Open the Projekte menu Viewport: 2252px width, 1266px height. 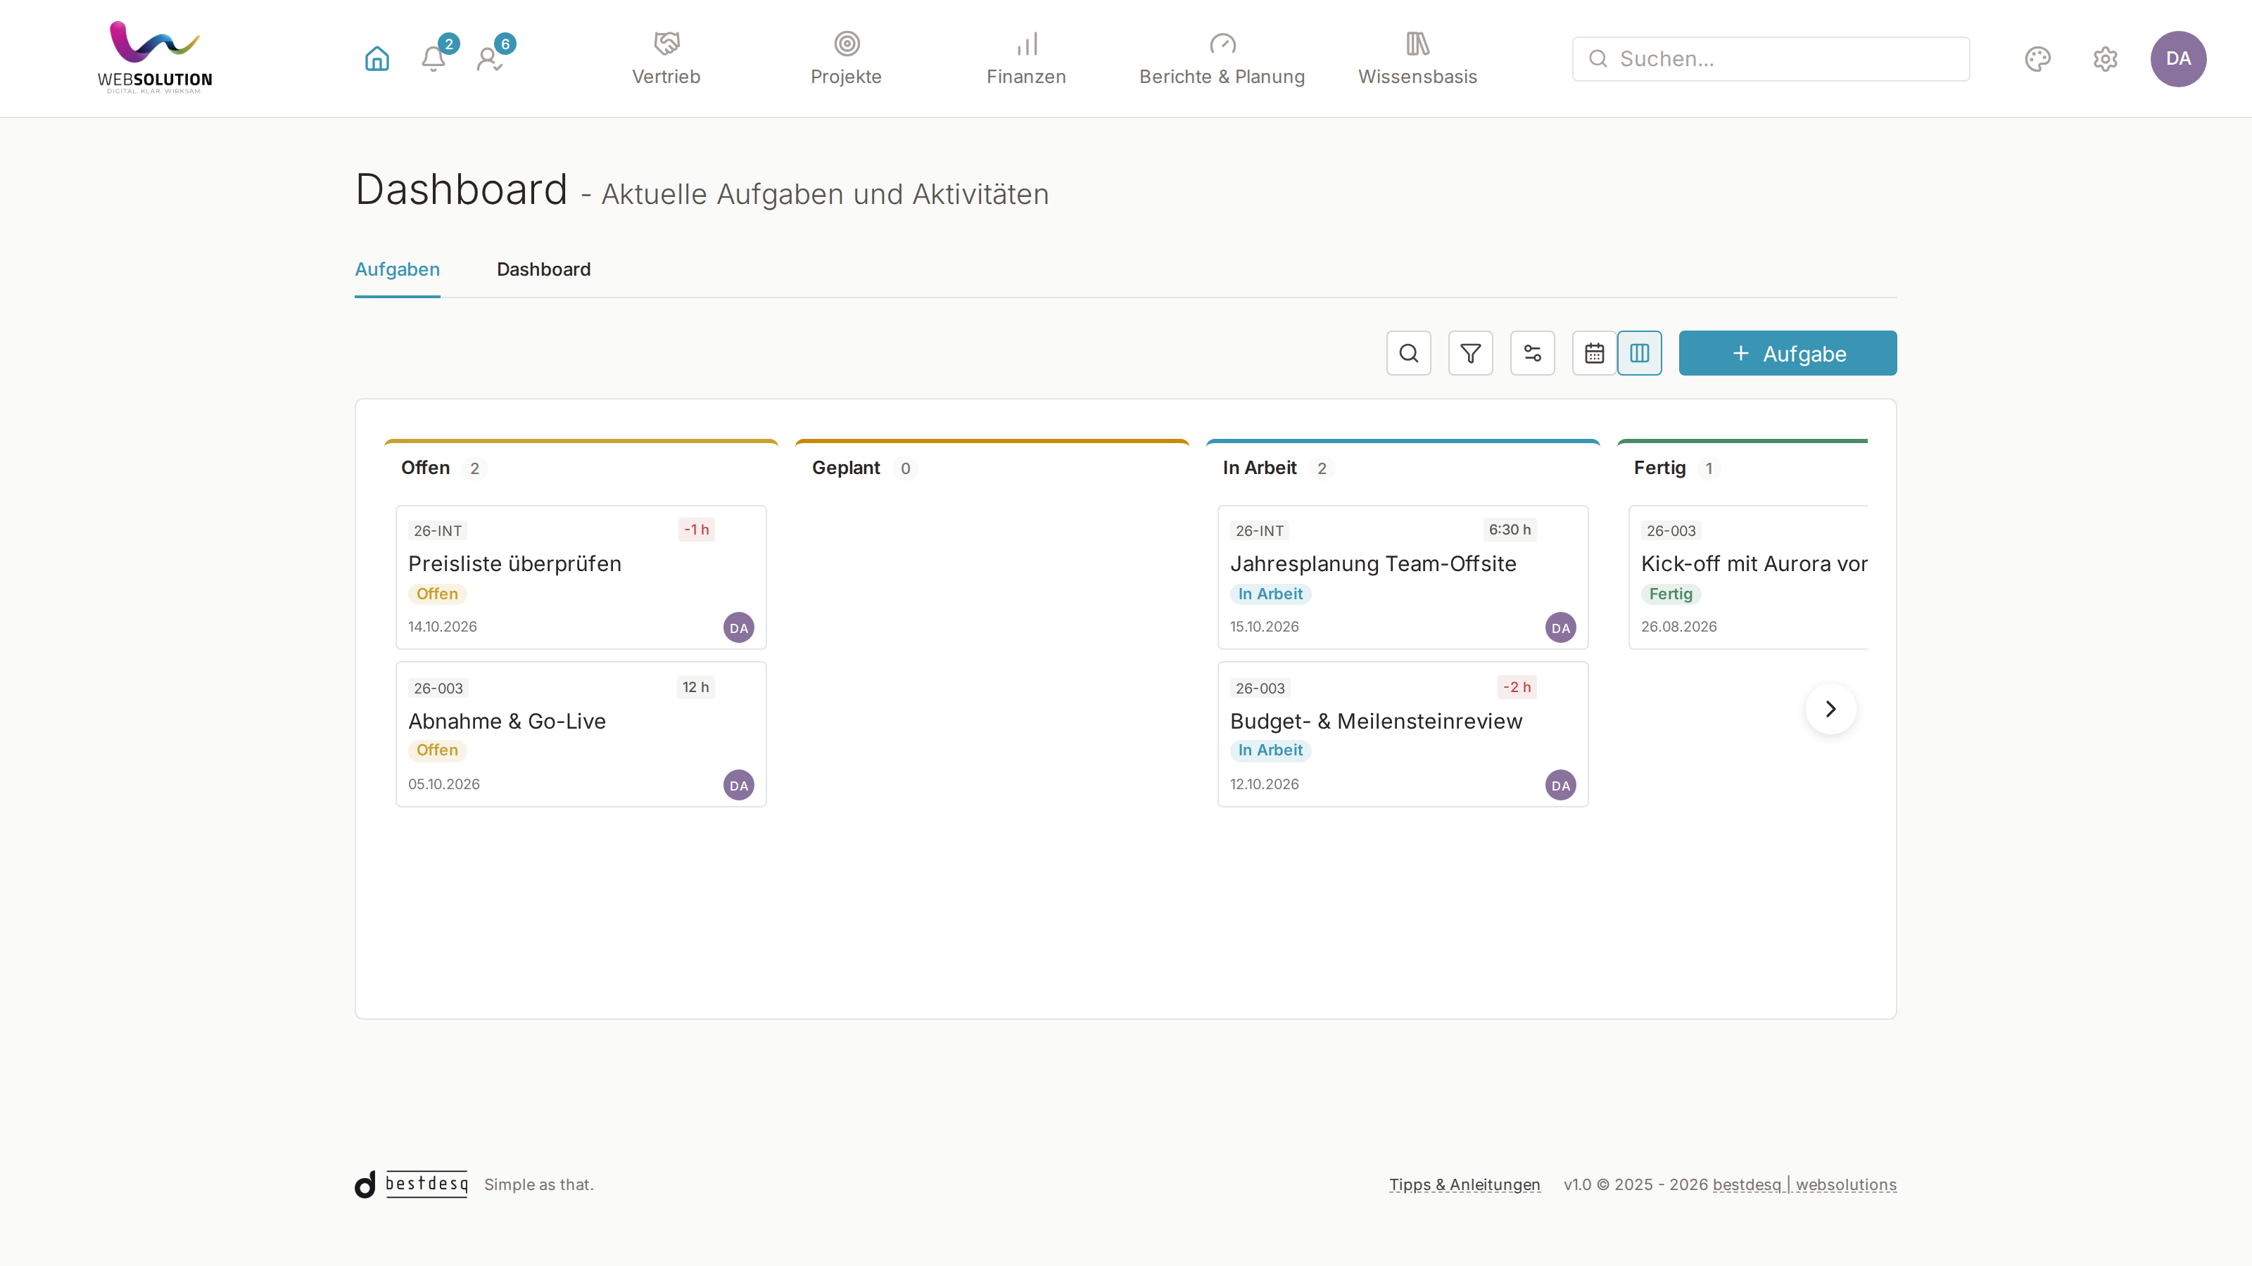(x=846, y=58)
